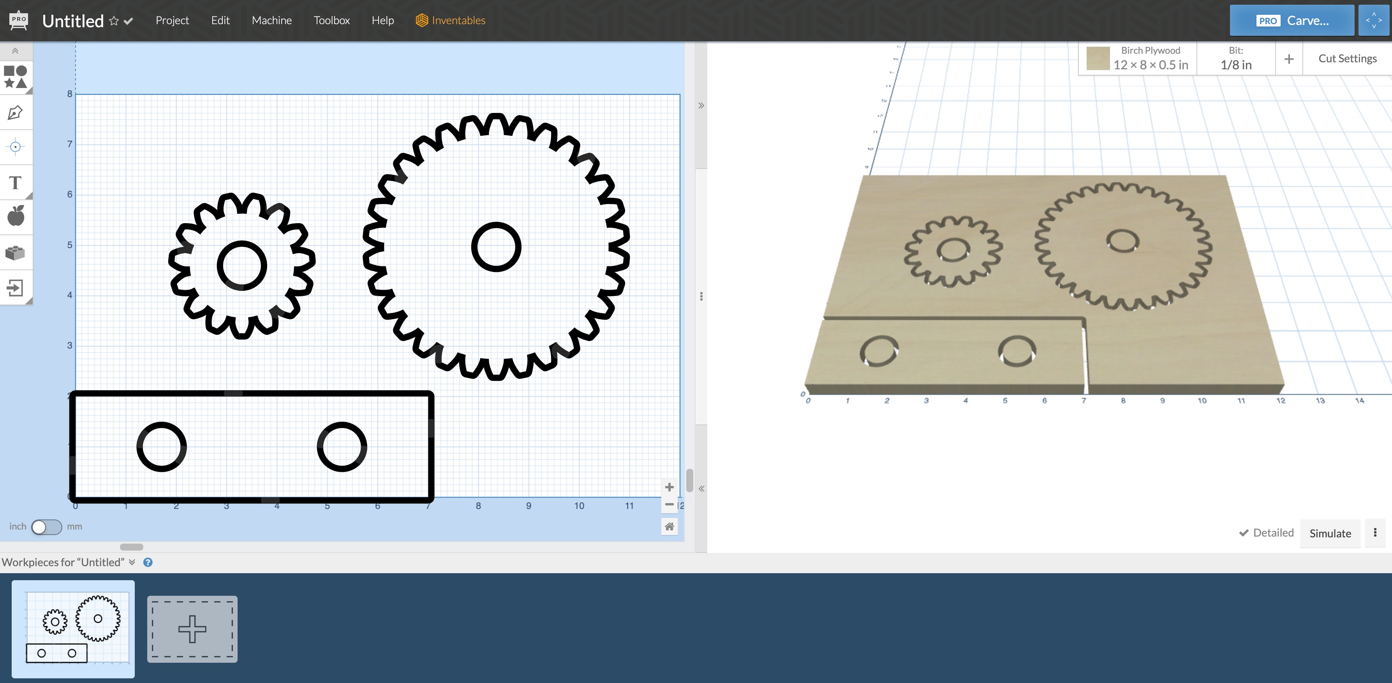
Task: Add another bit with plus icon
Action: (x=1289, y=59)
